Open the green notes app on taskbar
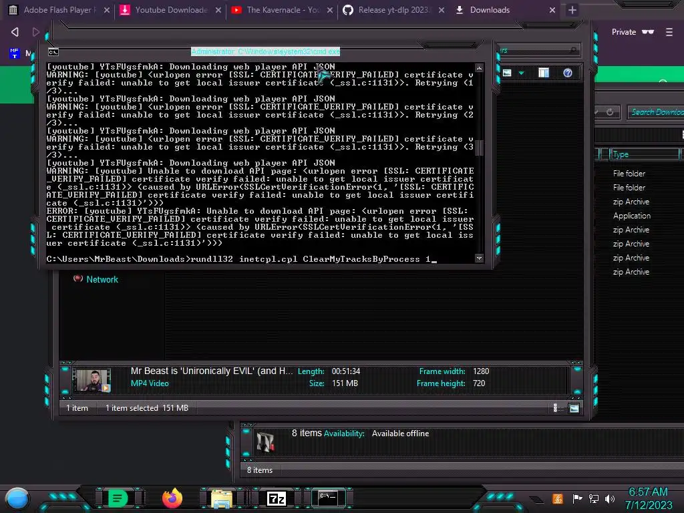Image resolution: width=684 pixels, height=513 pixels. [118, 498]
